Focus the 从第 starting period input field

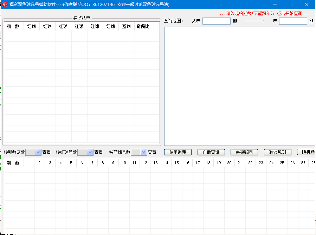click(217, 21)
